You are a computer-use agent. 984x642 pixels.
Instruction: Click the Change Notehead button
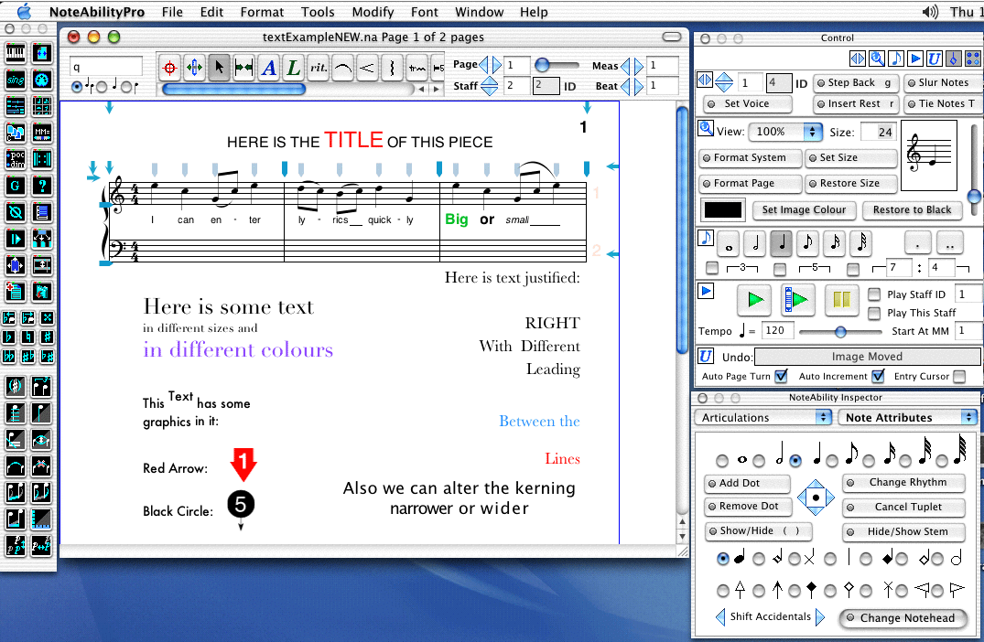[x=900, y=618]
